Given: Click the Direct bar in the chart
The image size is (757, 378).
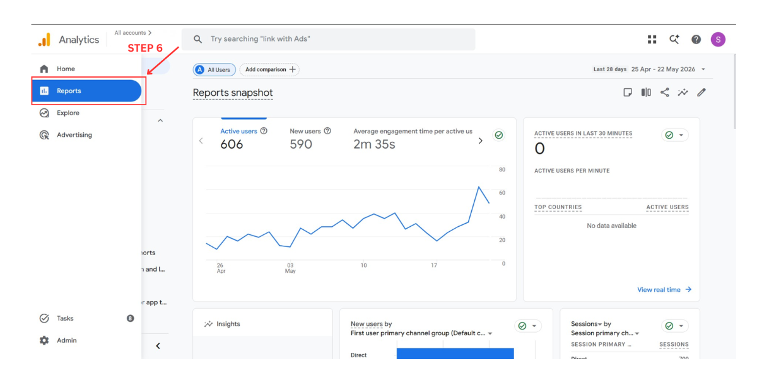Looking at the screenshot, I should [x=455, y=353].
